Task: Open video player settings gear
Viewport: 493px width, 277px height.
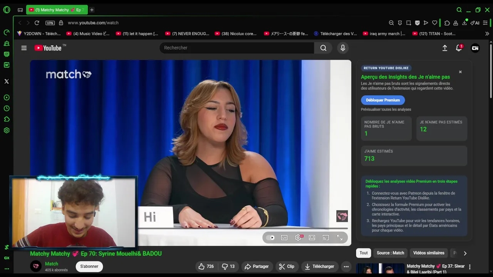Action: click(298, 238)
